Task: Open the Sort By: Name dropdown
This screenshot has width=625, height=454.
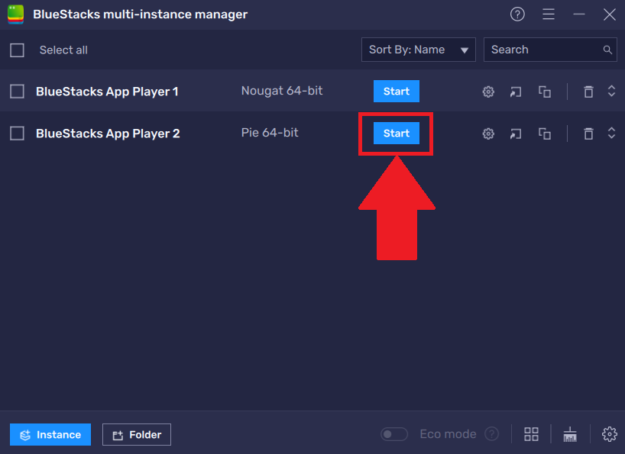Action: pos(419,50)
